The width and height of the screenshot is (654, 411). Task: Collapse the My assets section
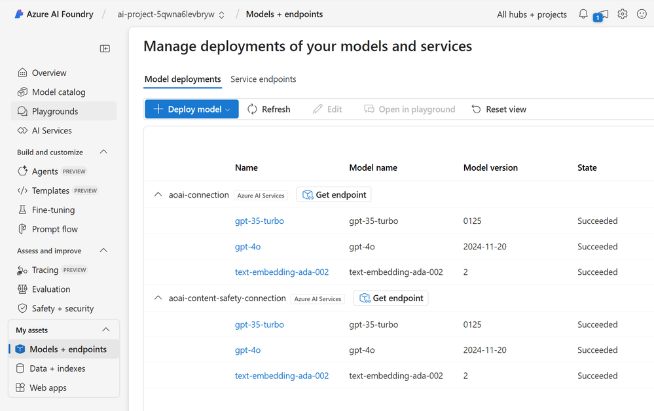pyautogui.click(x=106, y=330)
